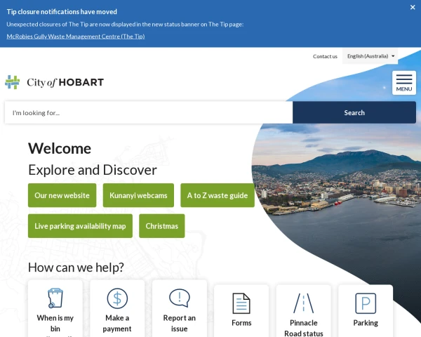
Task: Select the Christmas button
Action: [161, 226]
